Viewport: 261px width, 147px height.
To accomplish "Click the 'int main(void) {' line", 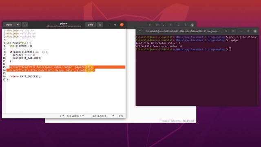I will pyautogui.click(x=19, y=42).
